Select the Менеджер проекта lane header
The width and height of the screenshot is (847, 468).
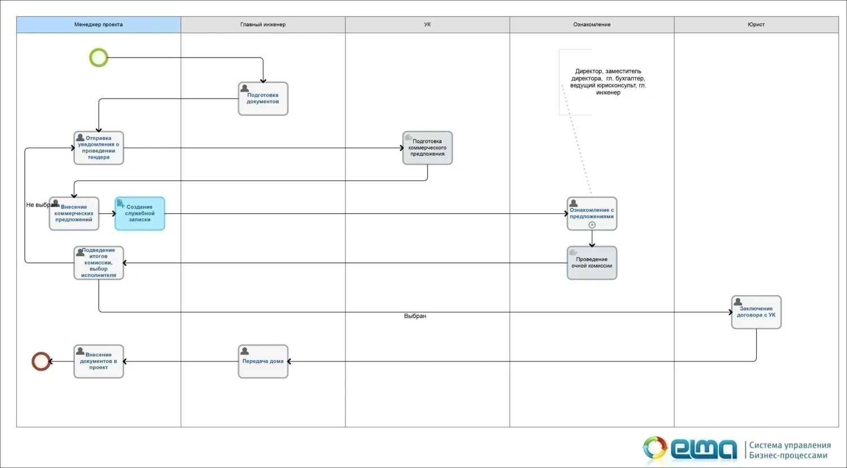point(98,25)
